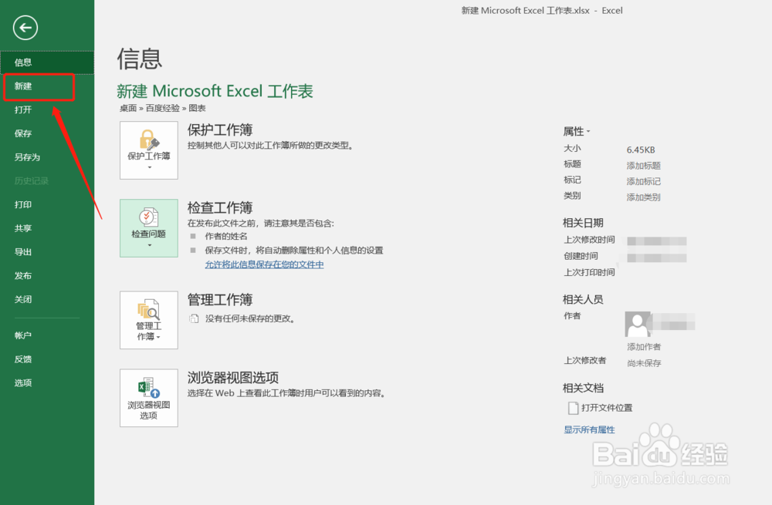Click 添加类别 next to 类别
The width and height of the screenshot is (772, 505).
(643, 197)
